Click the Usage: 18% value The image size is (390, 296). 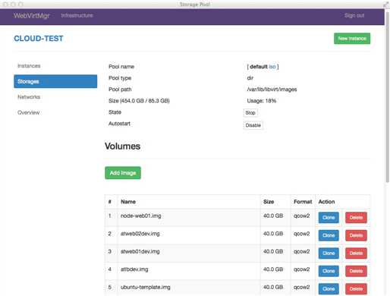262,101
